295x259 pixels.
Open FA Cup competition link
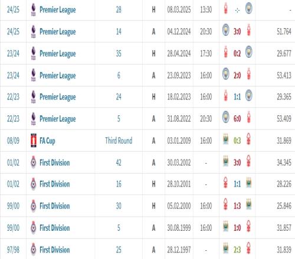[x=47, y=141]
